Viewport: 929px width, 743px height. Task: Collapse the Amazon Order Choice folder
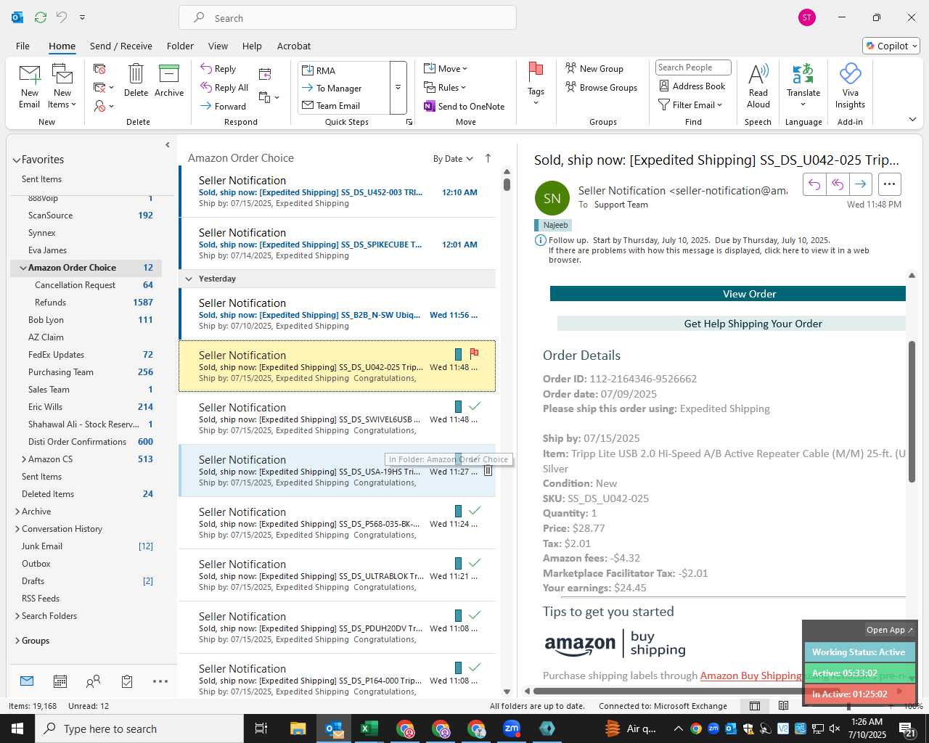[x=23, y=268]
